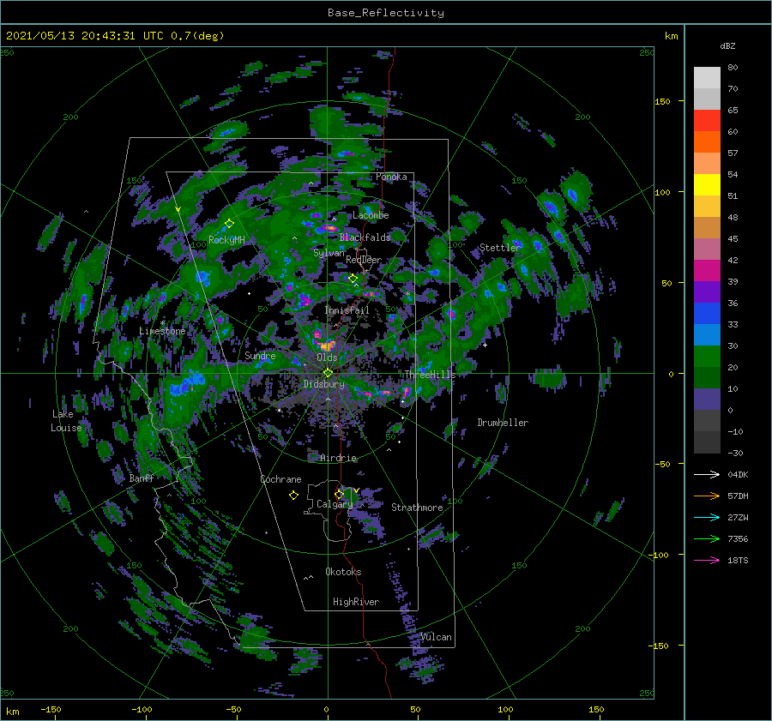The height and width of the screenshot is (721, 772).
Task: Click the Strathmore city label
Action: (x=417, y=508)
